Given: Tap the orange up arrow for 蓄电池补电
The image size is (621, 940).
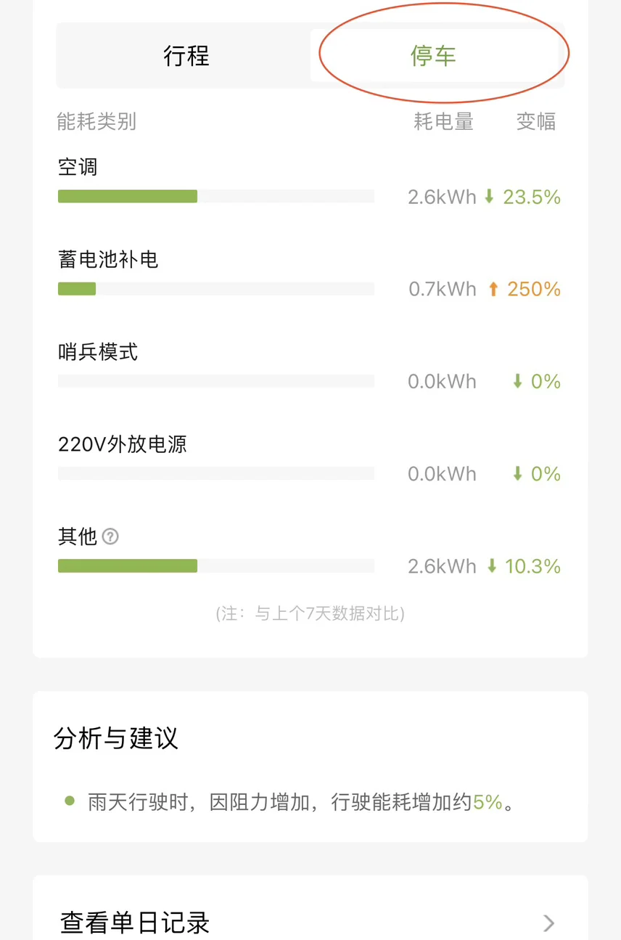Looking at the screenshot, I should [x=493, y=289].
